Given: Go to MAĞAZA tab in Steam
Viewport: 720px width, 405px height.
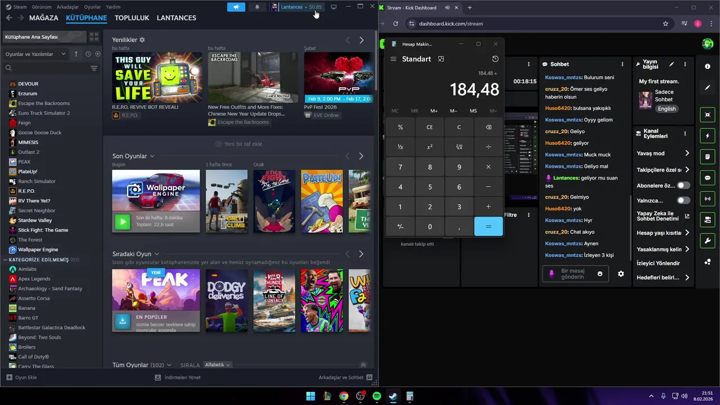Looking at the screenshot, I should [43, 17].
